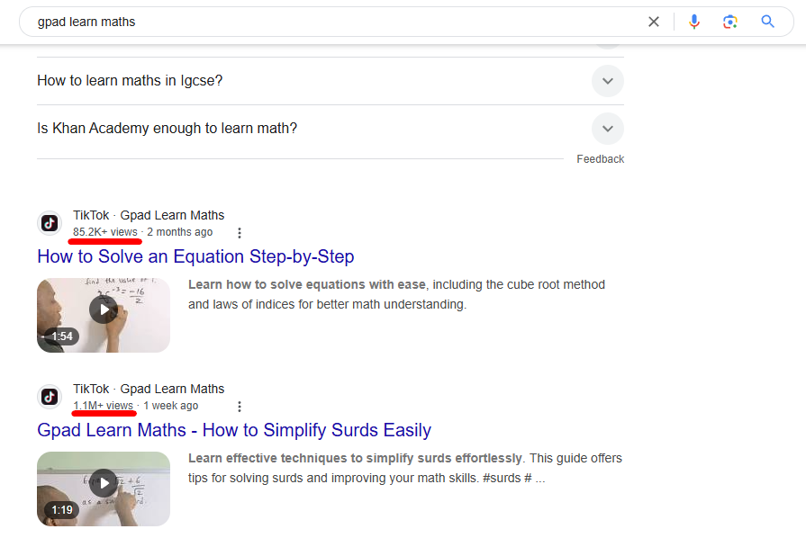This screenshot has width=806, height=538.
Task: Click the 'How to learn maths in Igcse?' question text
Action: click(130, 81)
